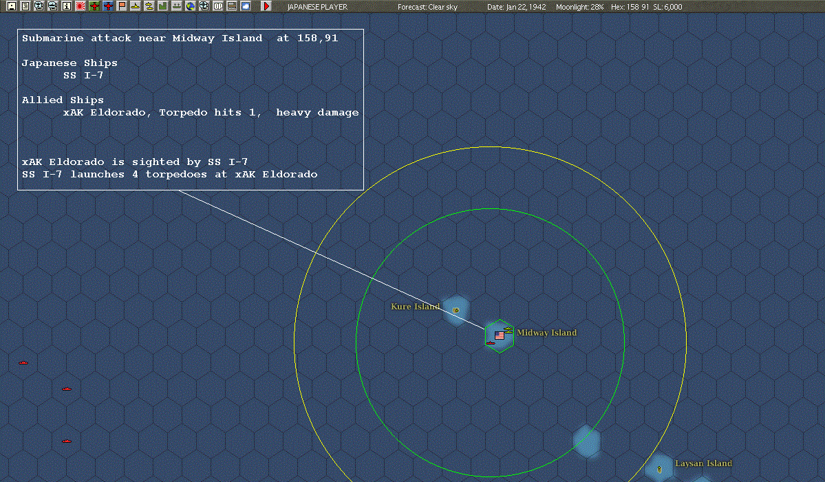Click the 'Kure Island' map label
This screenshot has height=482, width=825.
click(x=415, y=307)
